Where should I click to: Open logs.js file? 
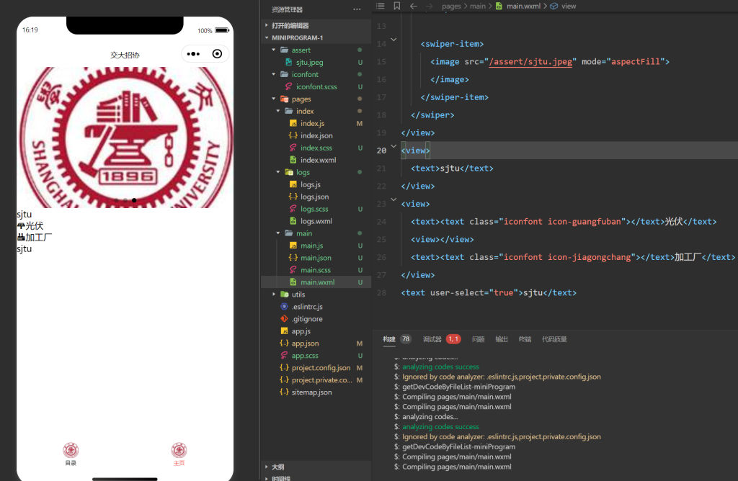click(x=311, y=184)
